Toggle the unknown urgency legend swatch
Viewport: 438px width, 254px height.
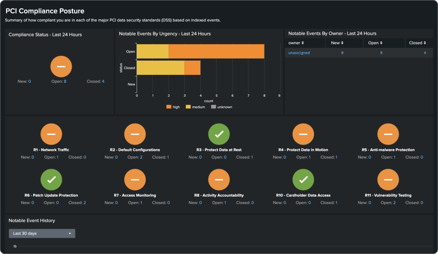[214, 107]
